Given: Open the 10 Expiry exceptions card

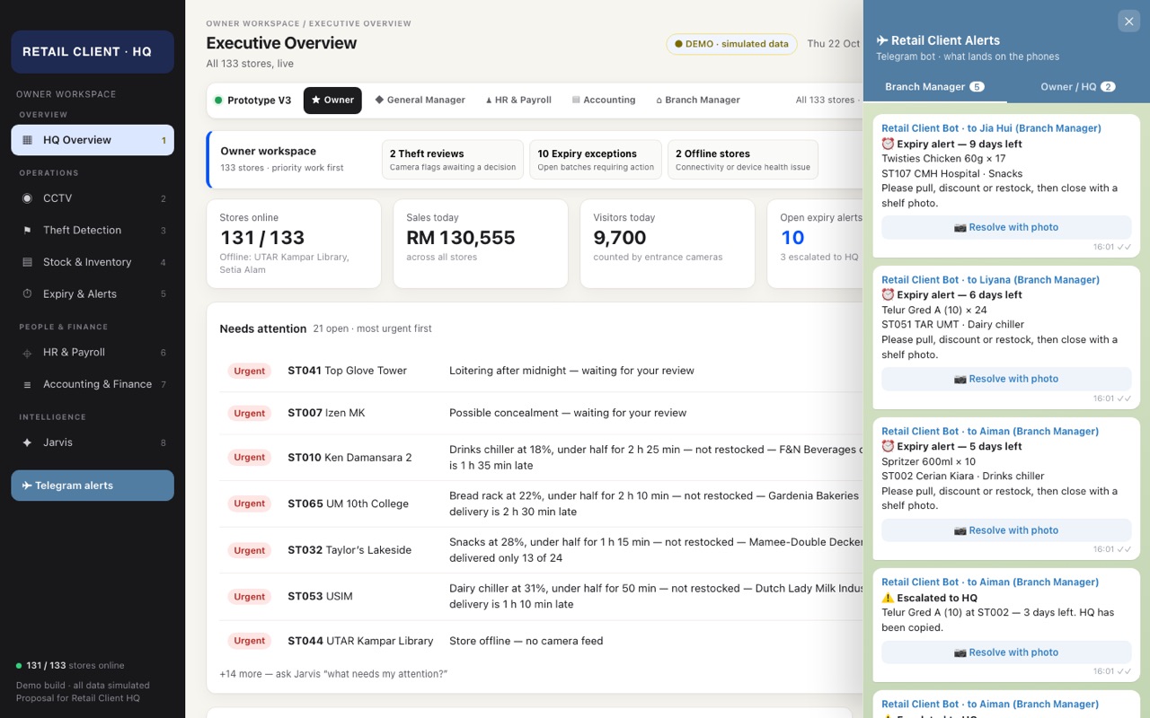Looking at the screenshot, I should [x=596, y=160].
